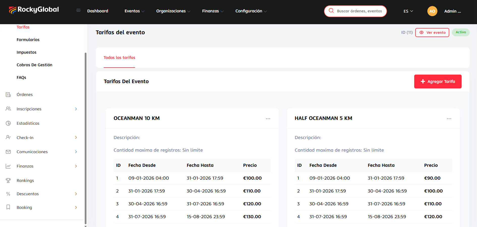Click €100.00 price in OCEANMAN 10 KM
The width and height of the screenshot is (477, 227).
point(252,178)
